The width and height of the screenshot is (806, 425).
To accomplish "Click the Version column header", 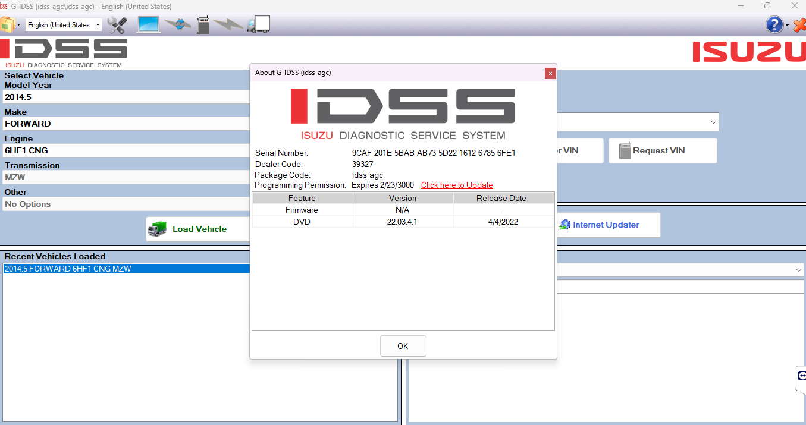I will pyautogui.click(x=403, y=198).
